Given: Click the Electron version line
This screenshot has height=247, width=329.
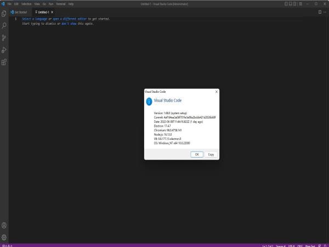Looking at the screenshot, I should click(162, 126).
